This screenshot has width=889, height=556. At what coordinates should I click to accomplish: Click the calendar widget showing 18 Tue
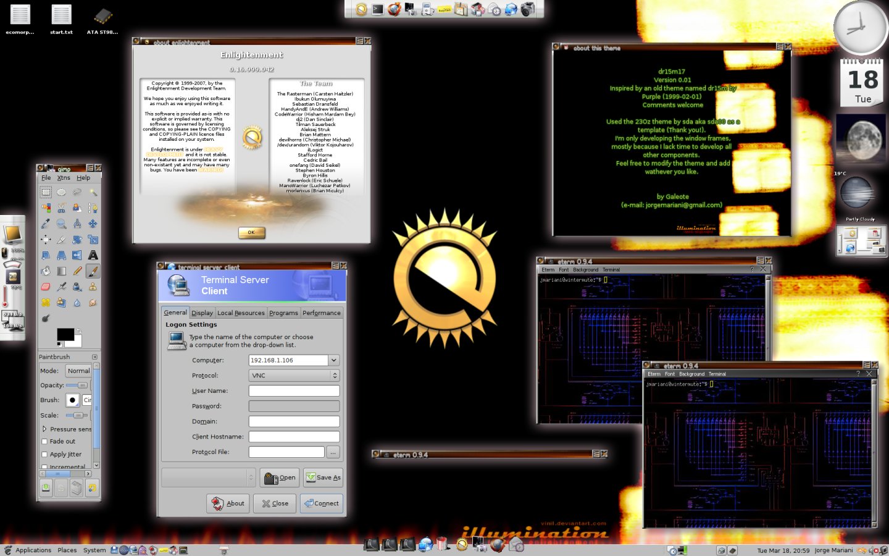pos(862,83)
